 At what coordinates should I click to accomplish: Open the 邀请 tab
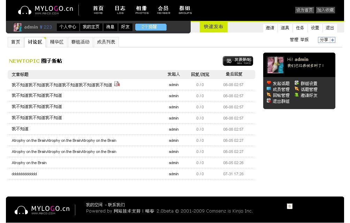click(270, 28)
